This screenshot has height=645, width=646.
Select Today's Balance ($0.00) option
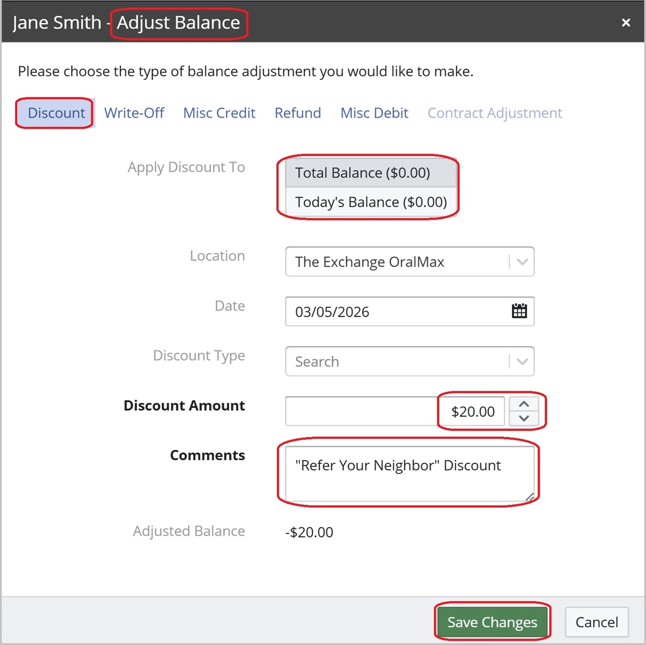(370, 202)
